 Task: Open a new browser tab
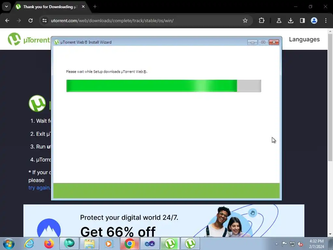pyautogui.click(x=95, y=7)
